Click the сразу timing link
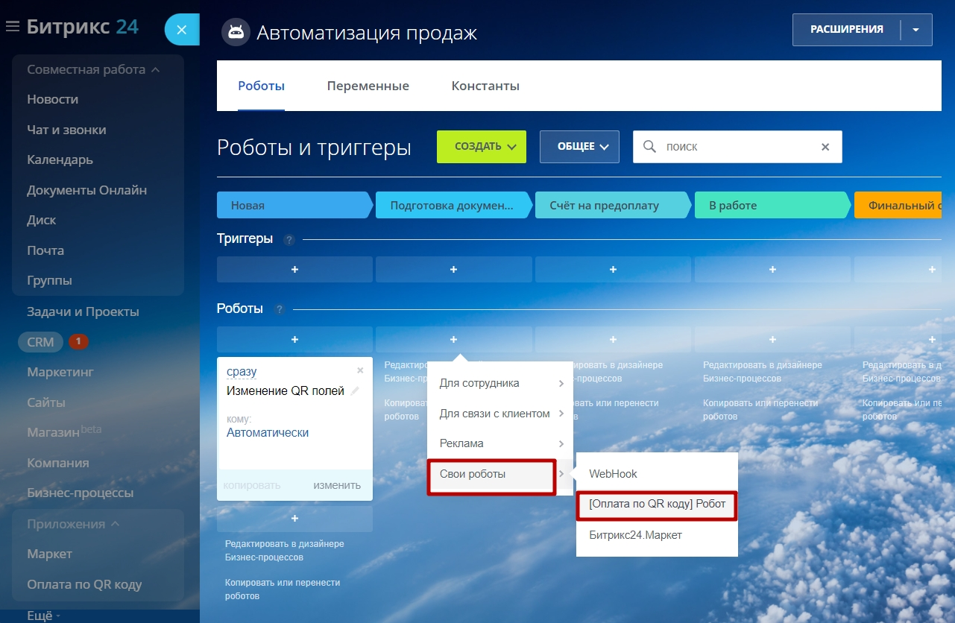The width and height of the screenshot is (955, 623). 242,372
